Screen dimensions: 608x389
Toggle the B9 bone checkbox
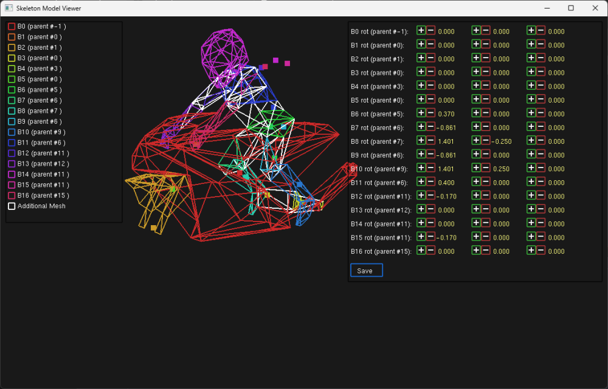pyautogui.click(x=11, y=121)
